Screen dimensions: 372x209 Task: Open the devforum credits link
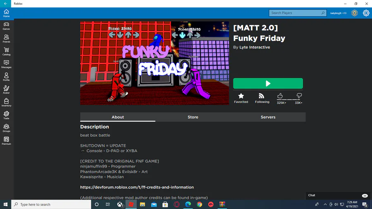137,187
